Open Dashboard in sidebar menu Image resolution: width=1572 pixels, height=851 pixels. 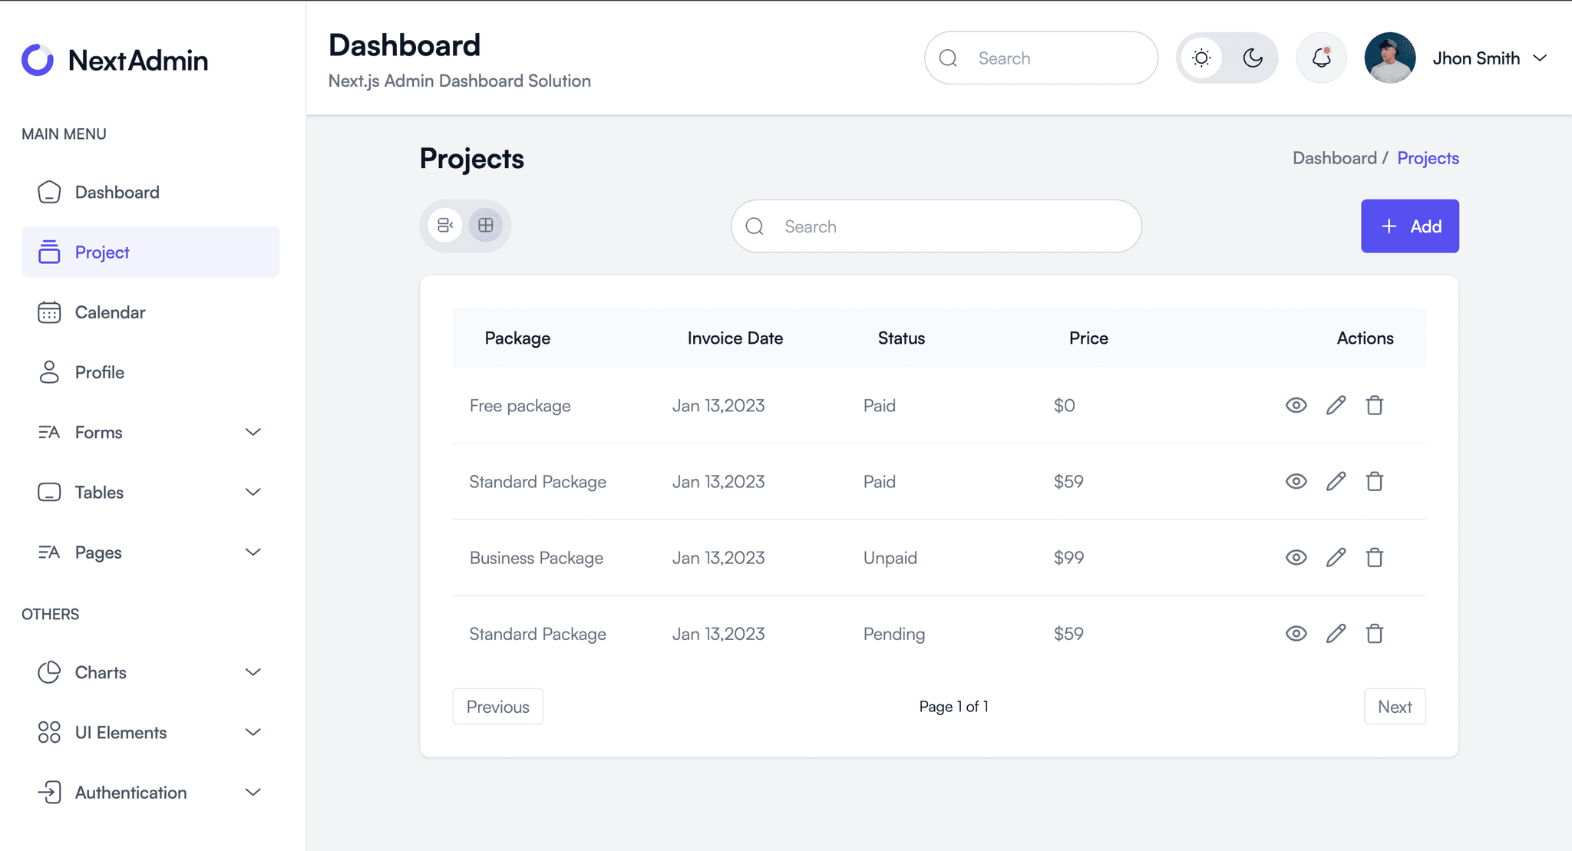(x=150, y=192)
